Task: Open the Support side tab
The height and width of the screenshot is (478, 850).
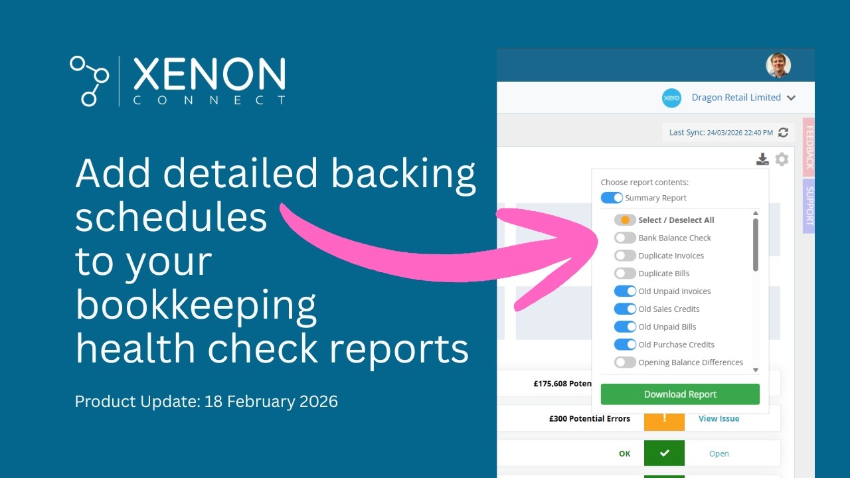Action: coord(809,206)
